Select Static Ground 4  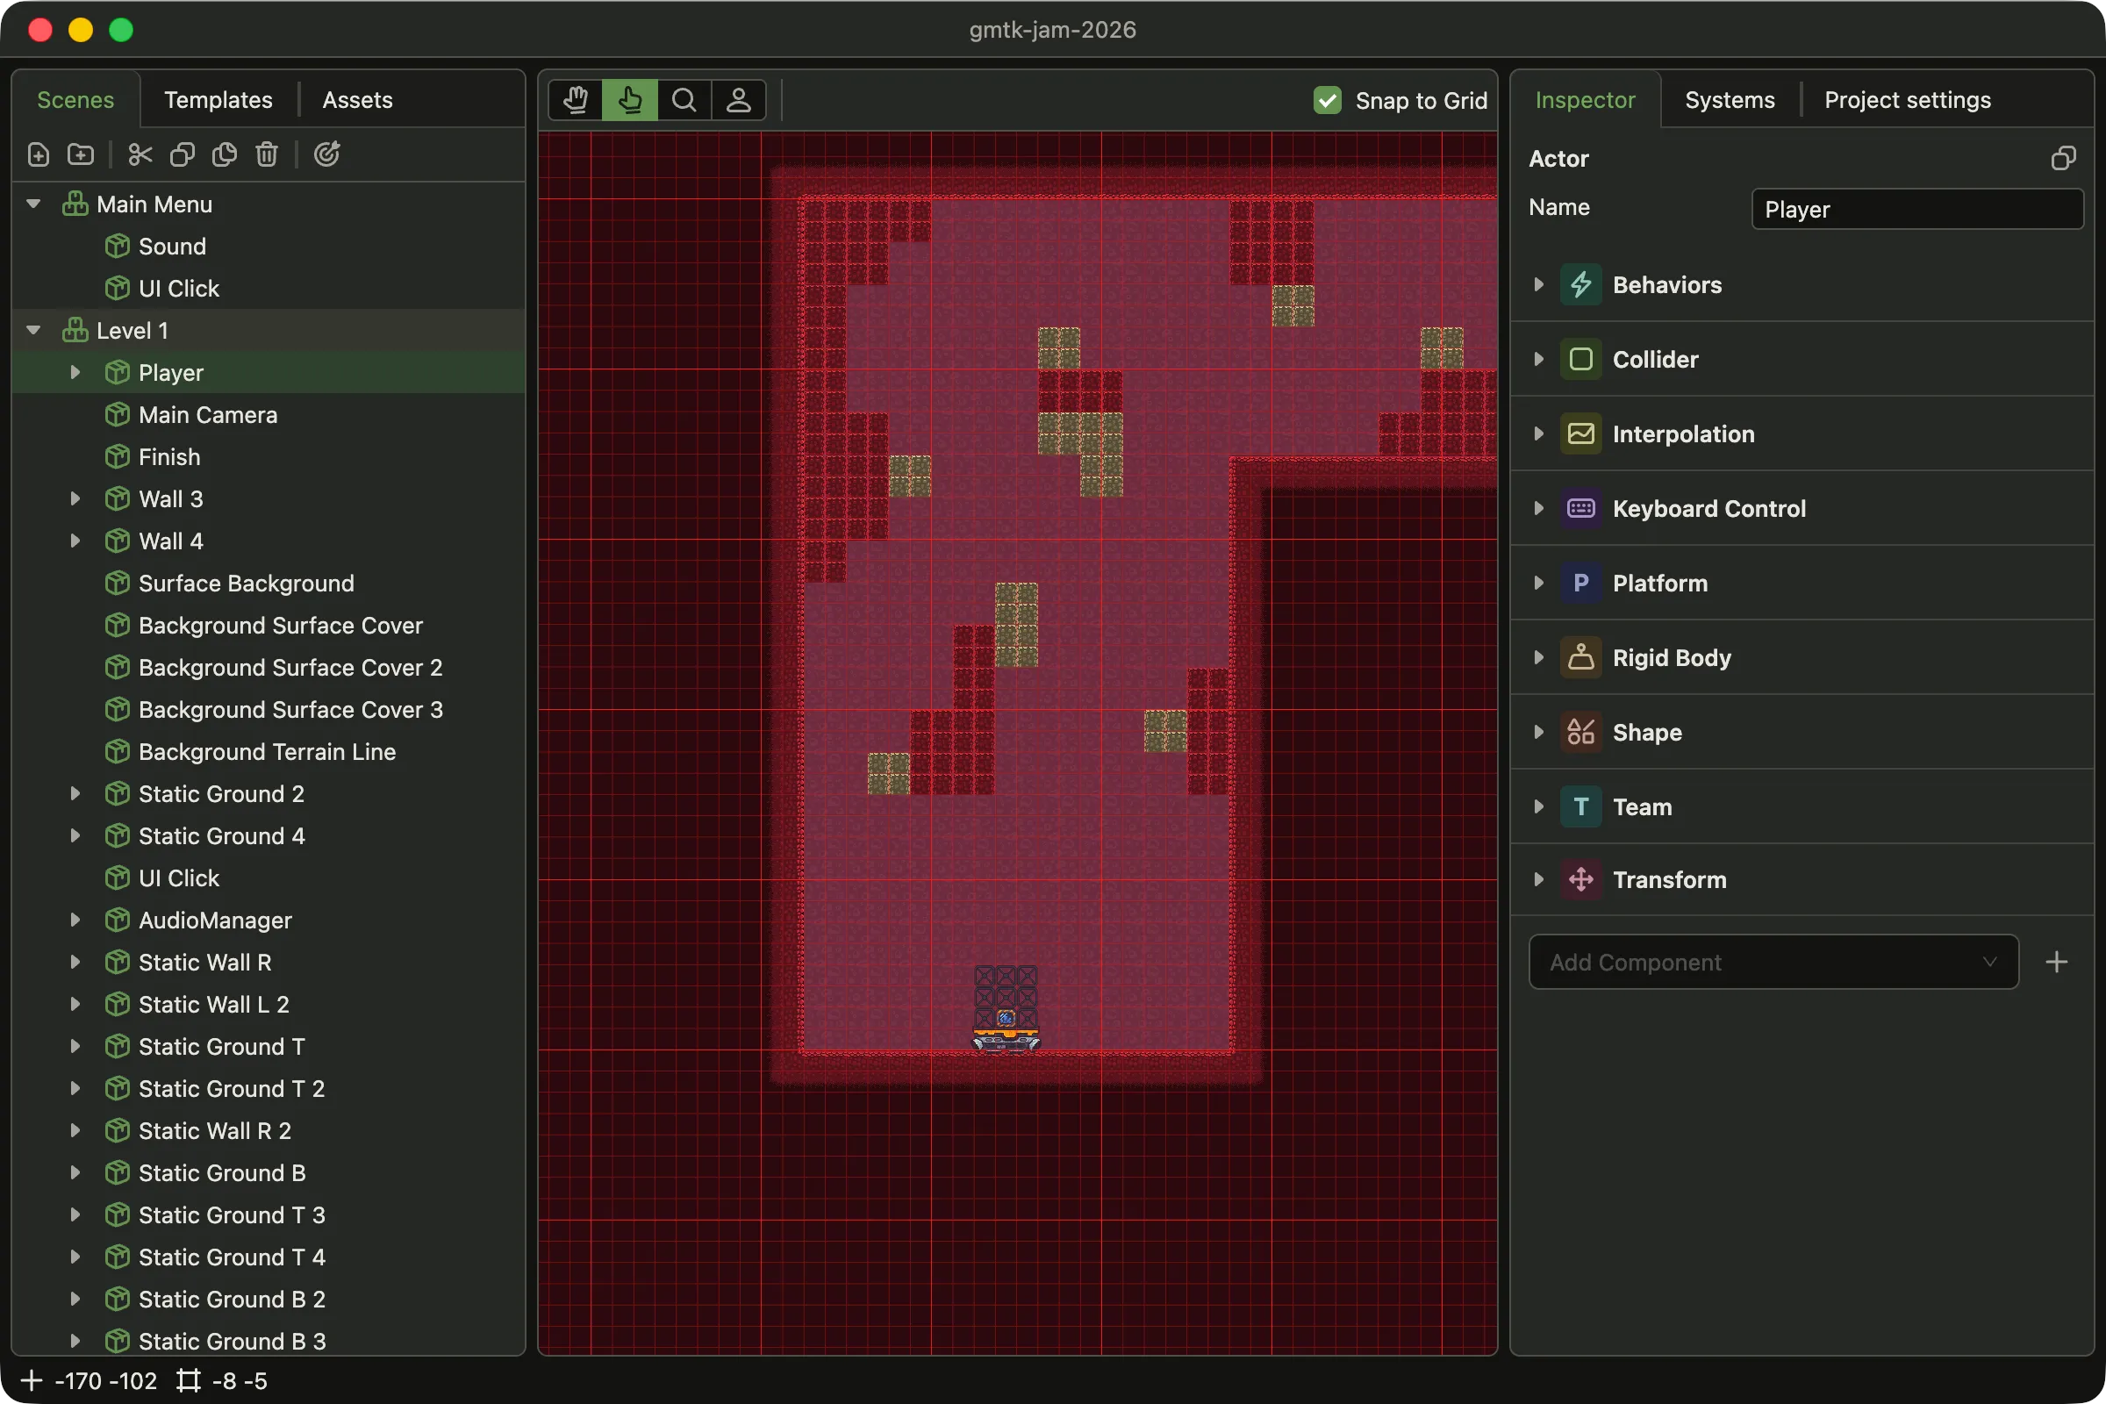(x=269, y=835)
